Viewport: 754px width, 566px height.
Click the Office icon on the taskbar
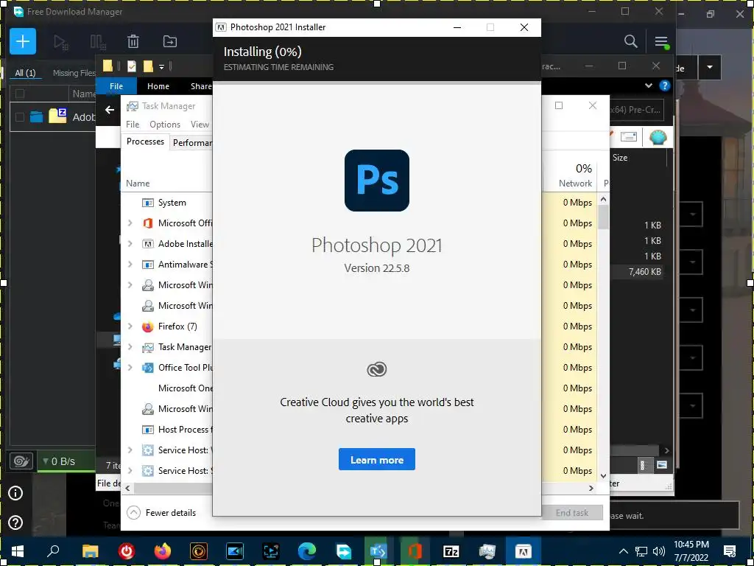[x=415, y=551]
